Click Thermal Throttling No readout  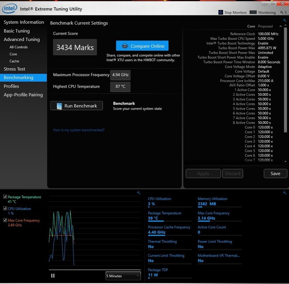(x=151, y=247)
